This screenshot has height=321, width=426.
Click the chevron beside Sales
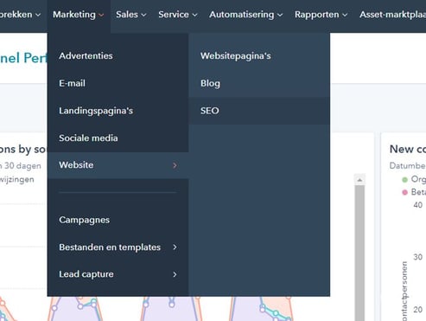tap(143, 15)
